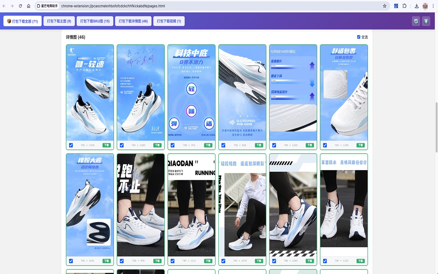
Task: Click the page vertical scrollbar thumb
Action: [x=436, y=127]
